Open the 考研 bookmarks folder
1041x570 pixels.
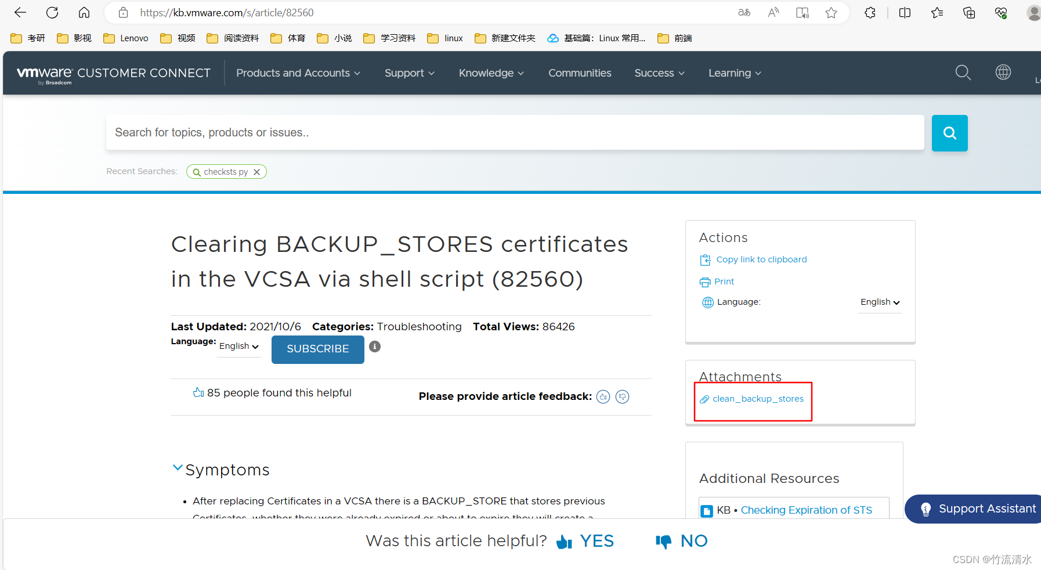point(28,38)
